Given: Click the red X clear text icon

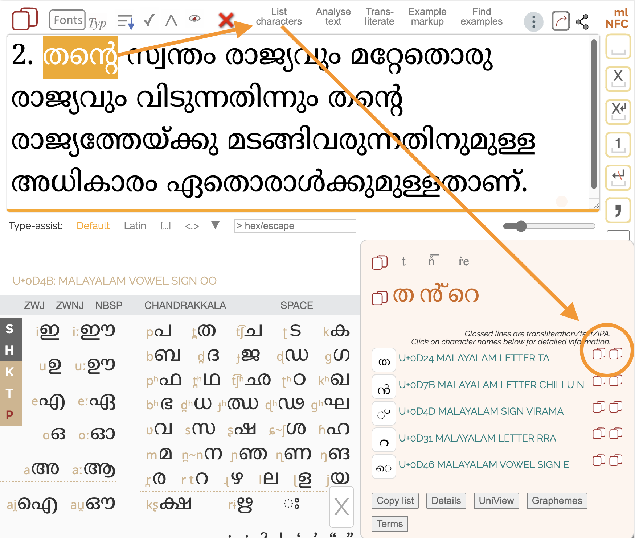Looking at the screenshot, I should [x=226, y=20].
